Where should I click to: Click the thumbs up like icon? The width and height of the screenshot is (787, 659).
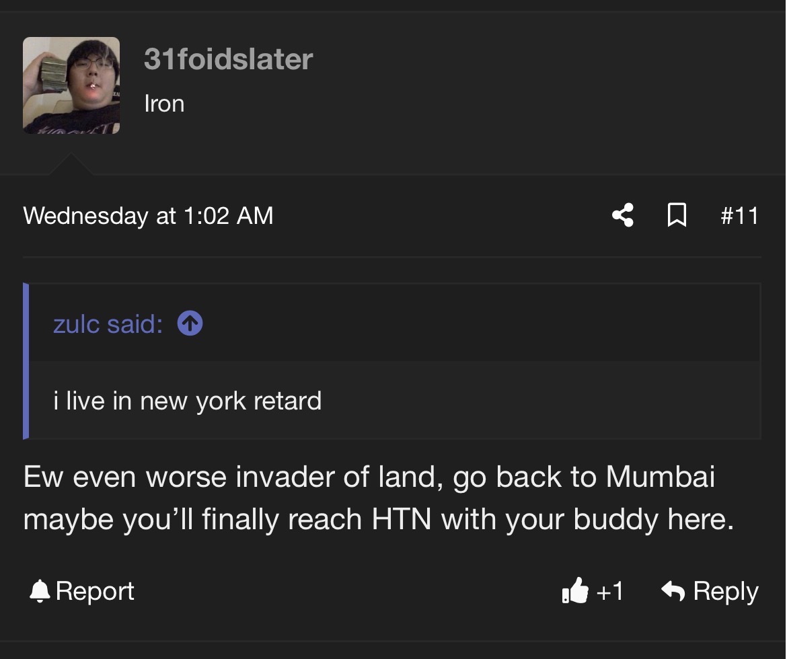(x=574, y=590)
